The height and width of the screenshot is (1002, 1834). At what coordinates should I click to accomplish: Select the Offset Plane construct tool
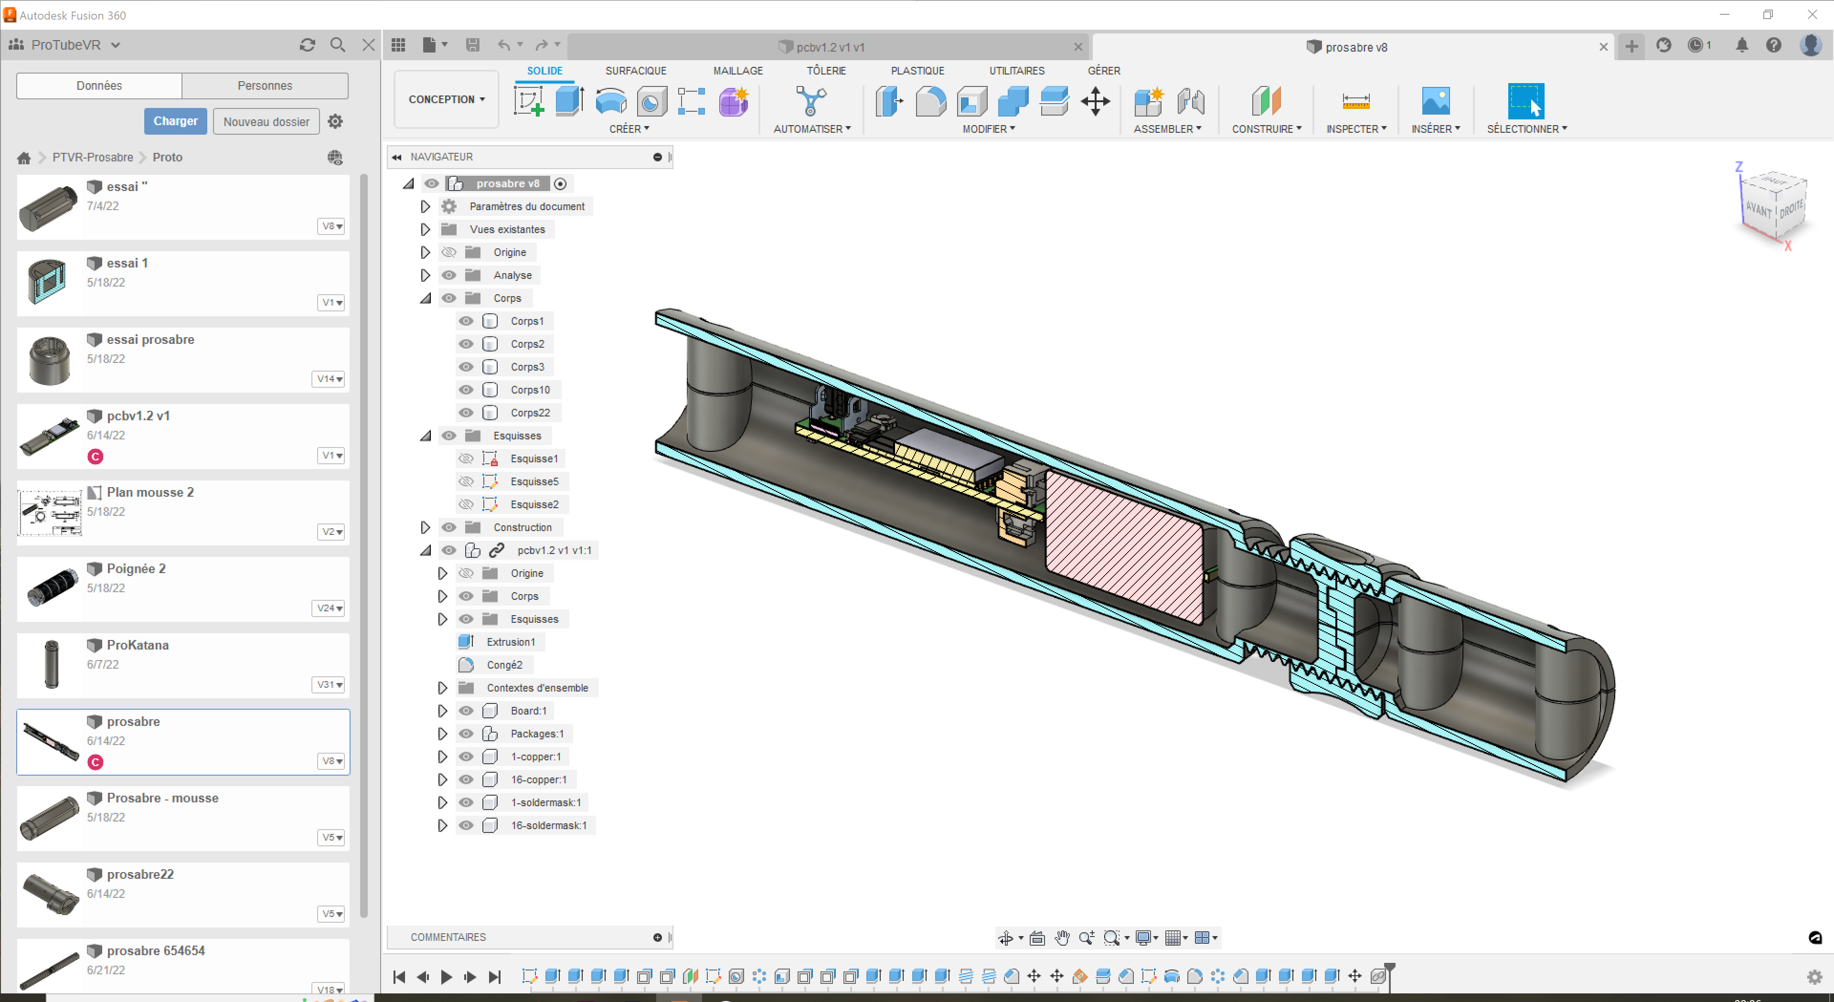[1266, 100]
